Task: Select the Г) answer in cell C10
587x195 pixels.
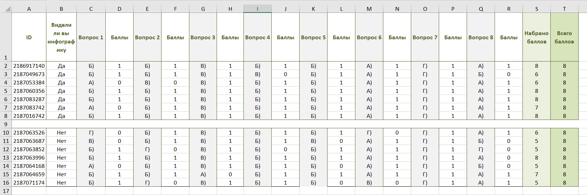Action: 91,132
